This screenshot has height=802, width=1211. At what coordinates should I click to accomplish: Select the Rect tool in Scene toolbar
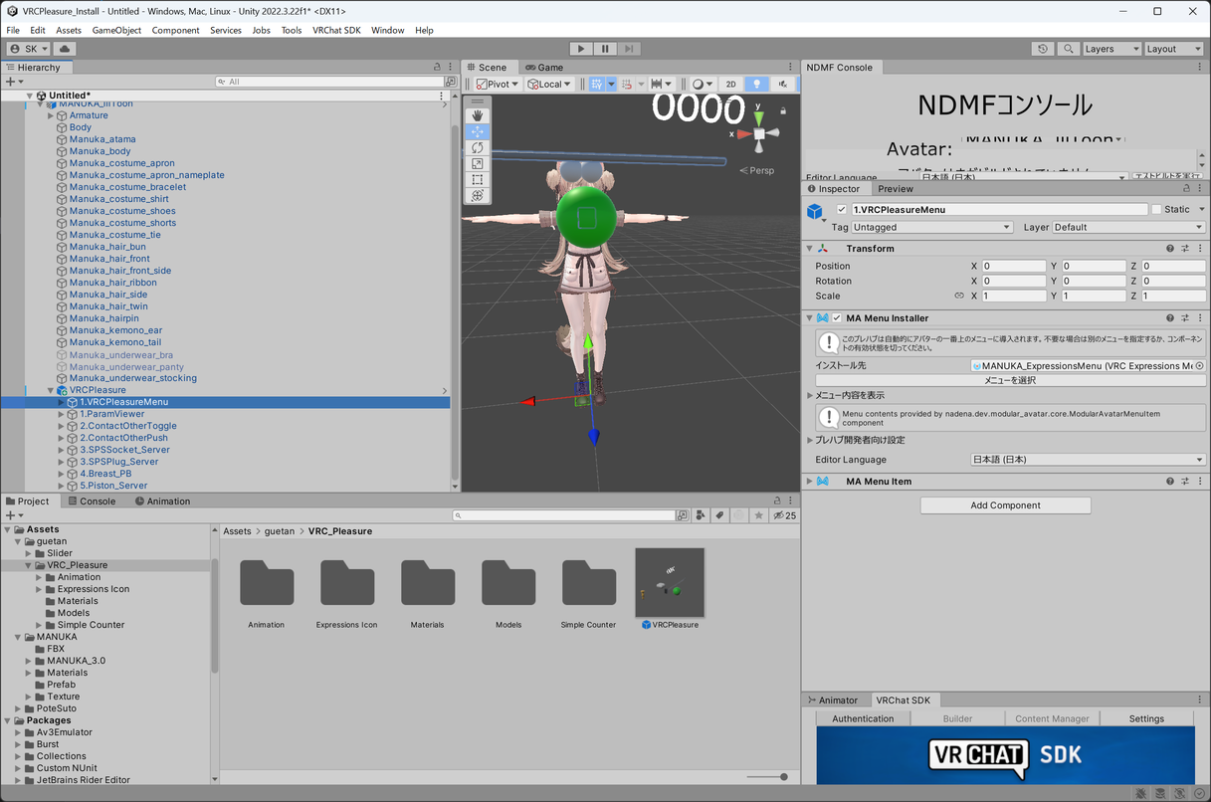[478, 179]
